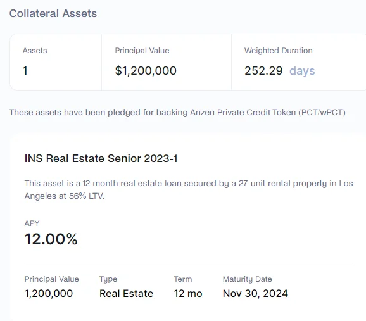Click the pledged assets PCT/wPCT description
Viewport: 366px width, 321px height.
coord(177,112)
